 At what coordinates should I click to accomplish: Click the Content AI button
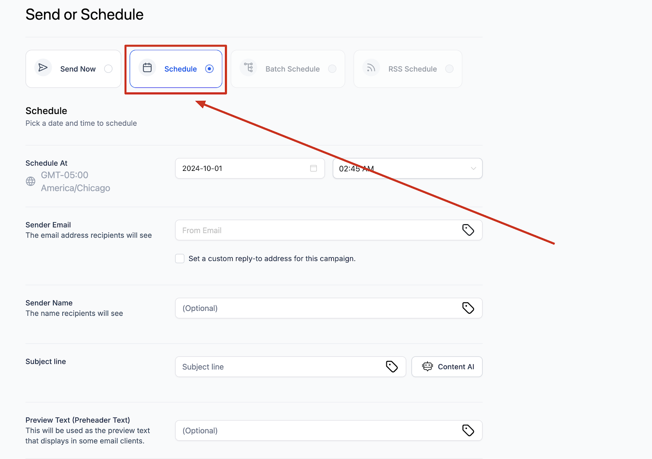tap(447, 367)
